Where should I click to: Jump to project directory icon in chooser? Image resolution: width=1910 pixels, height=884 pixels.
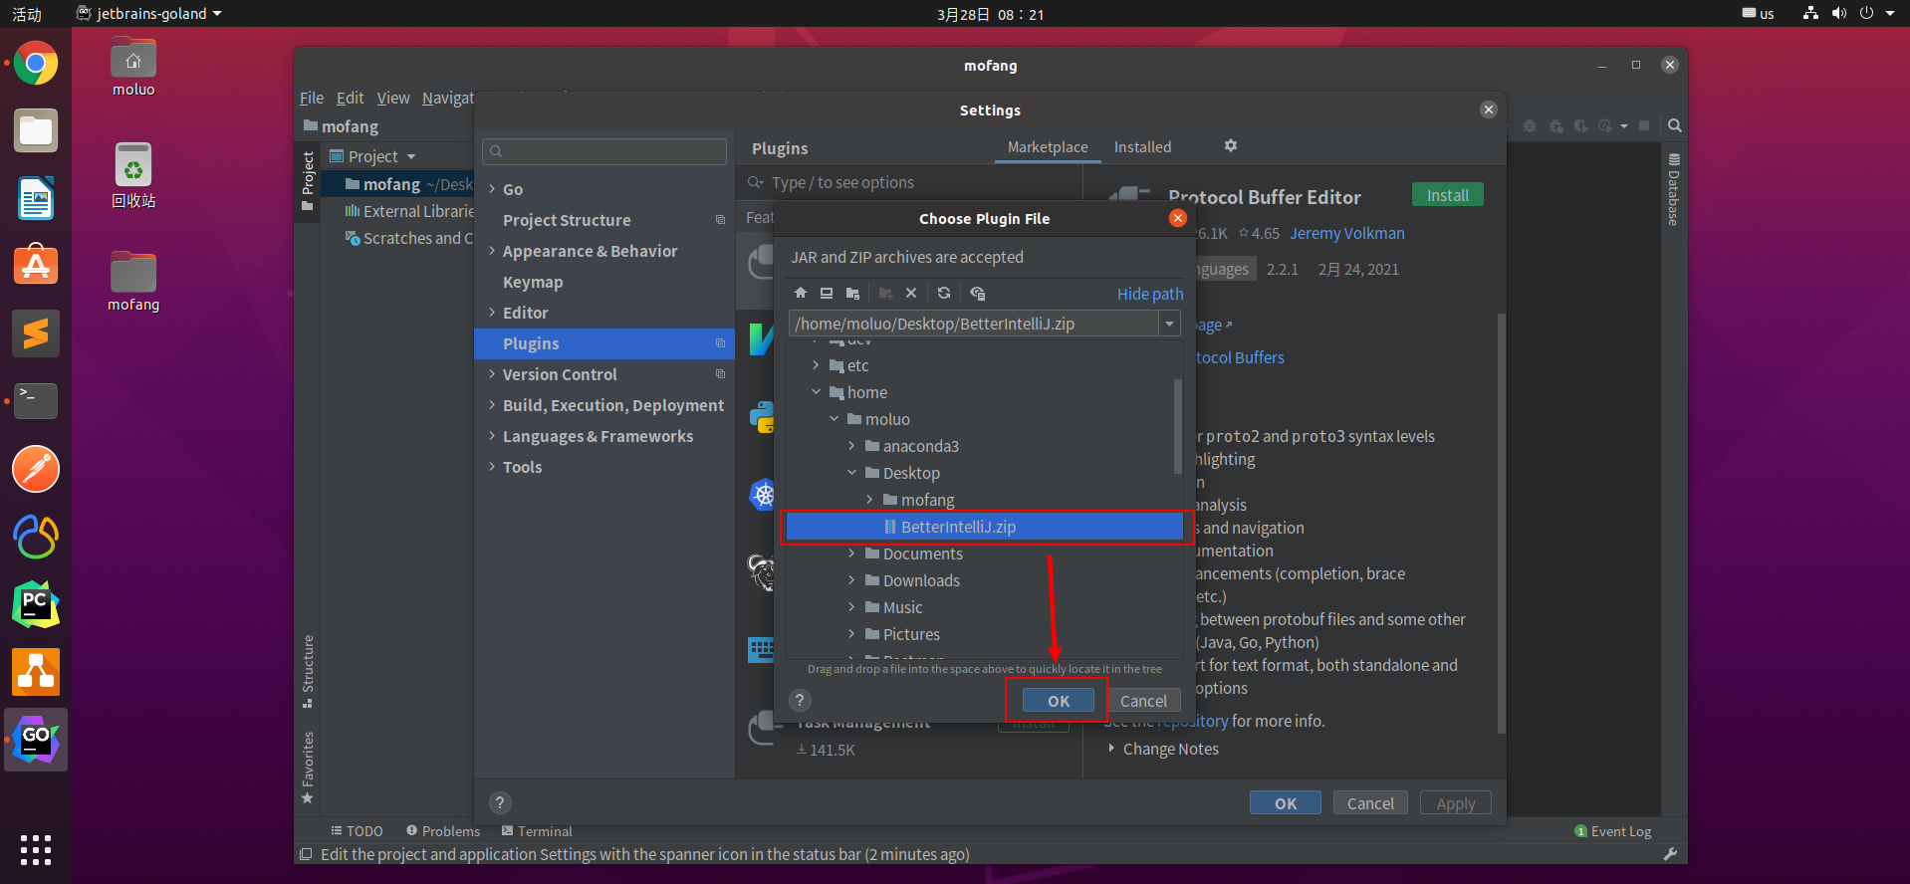pyautogui.click(x=852, y=293)
